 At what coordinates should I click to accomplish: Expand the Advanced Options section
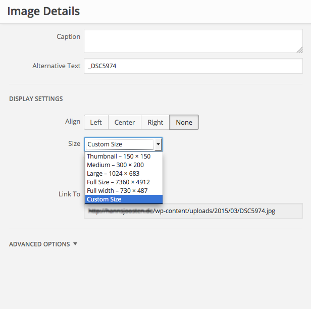(x=43, y=244)
